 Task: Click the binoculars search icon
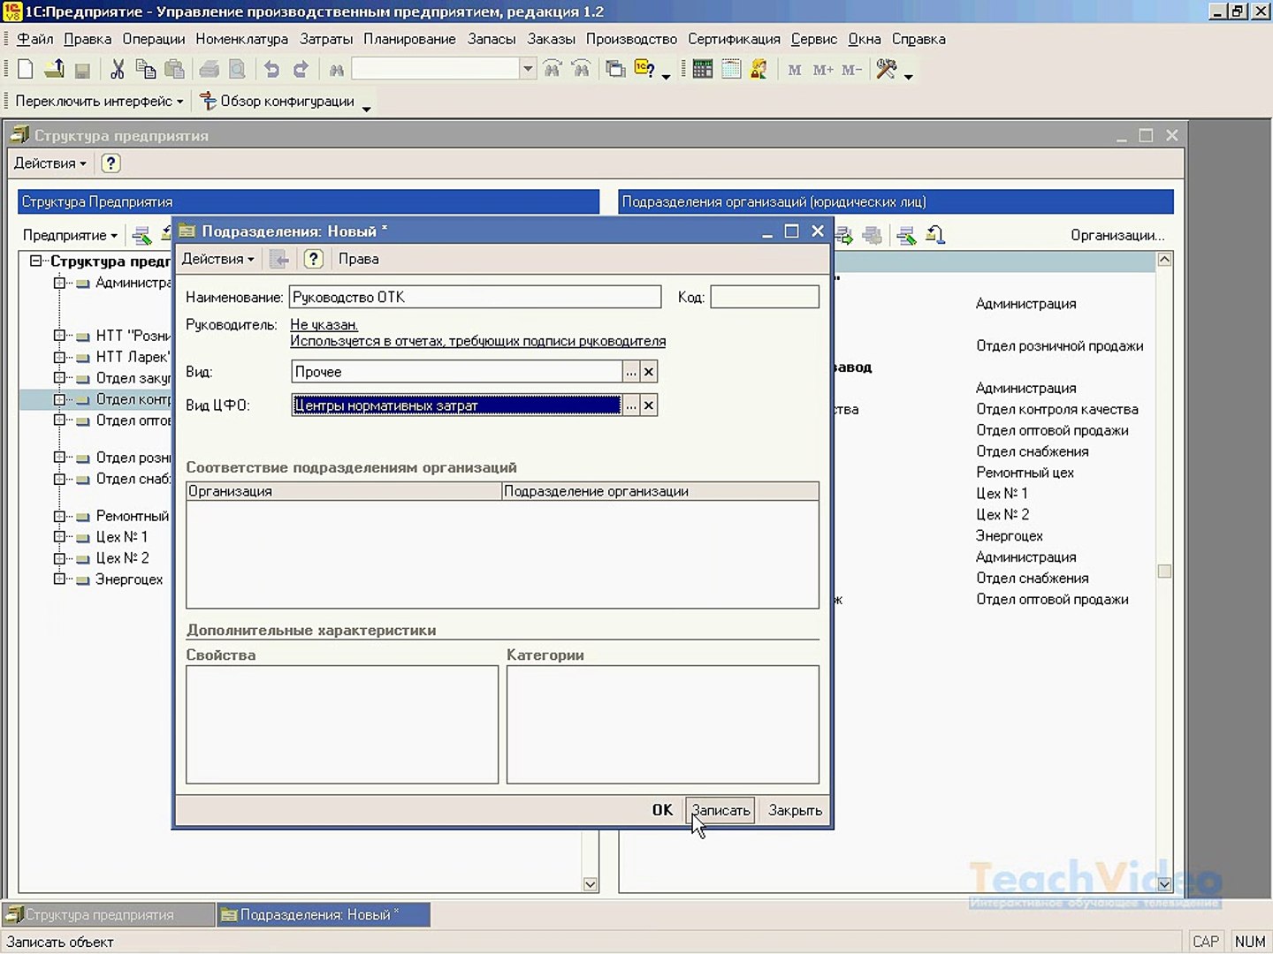tap(336, 70)
